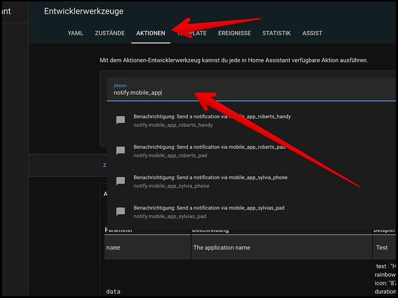Click the Aktionen-Entwicklerwerkzeug description text

click(233, 60)
